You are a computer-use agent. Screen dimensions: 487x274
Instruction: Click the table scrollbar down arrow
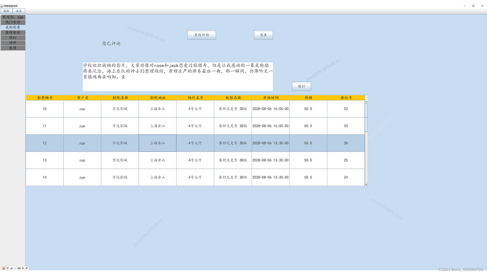(x=366, y=184)
